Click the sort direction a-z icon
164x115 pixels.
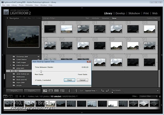(x=76, y=91)
